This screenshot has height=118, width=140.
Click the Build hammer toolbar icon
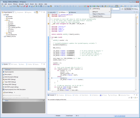pyautogui.click(x=18, y=6)
